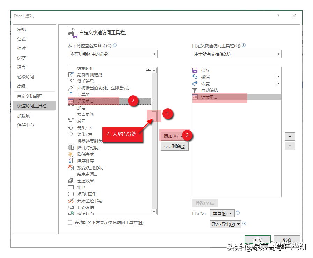Select the 保存 save icon in toolbar list

(195, 70)
